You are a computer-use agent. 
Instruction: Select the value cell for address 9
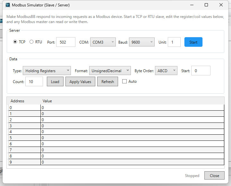click(132, 162)
